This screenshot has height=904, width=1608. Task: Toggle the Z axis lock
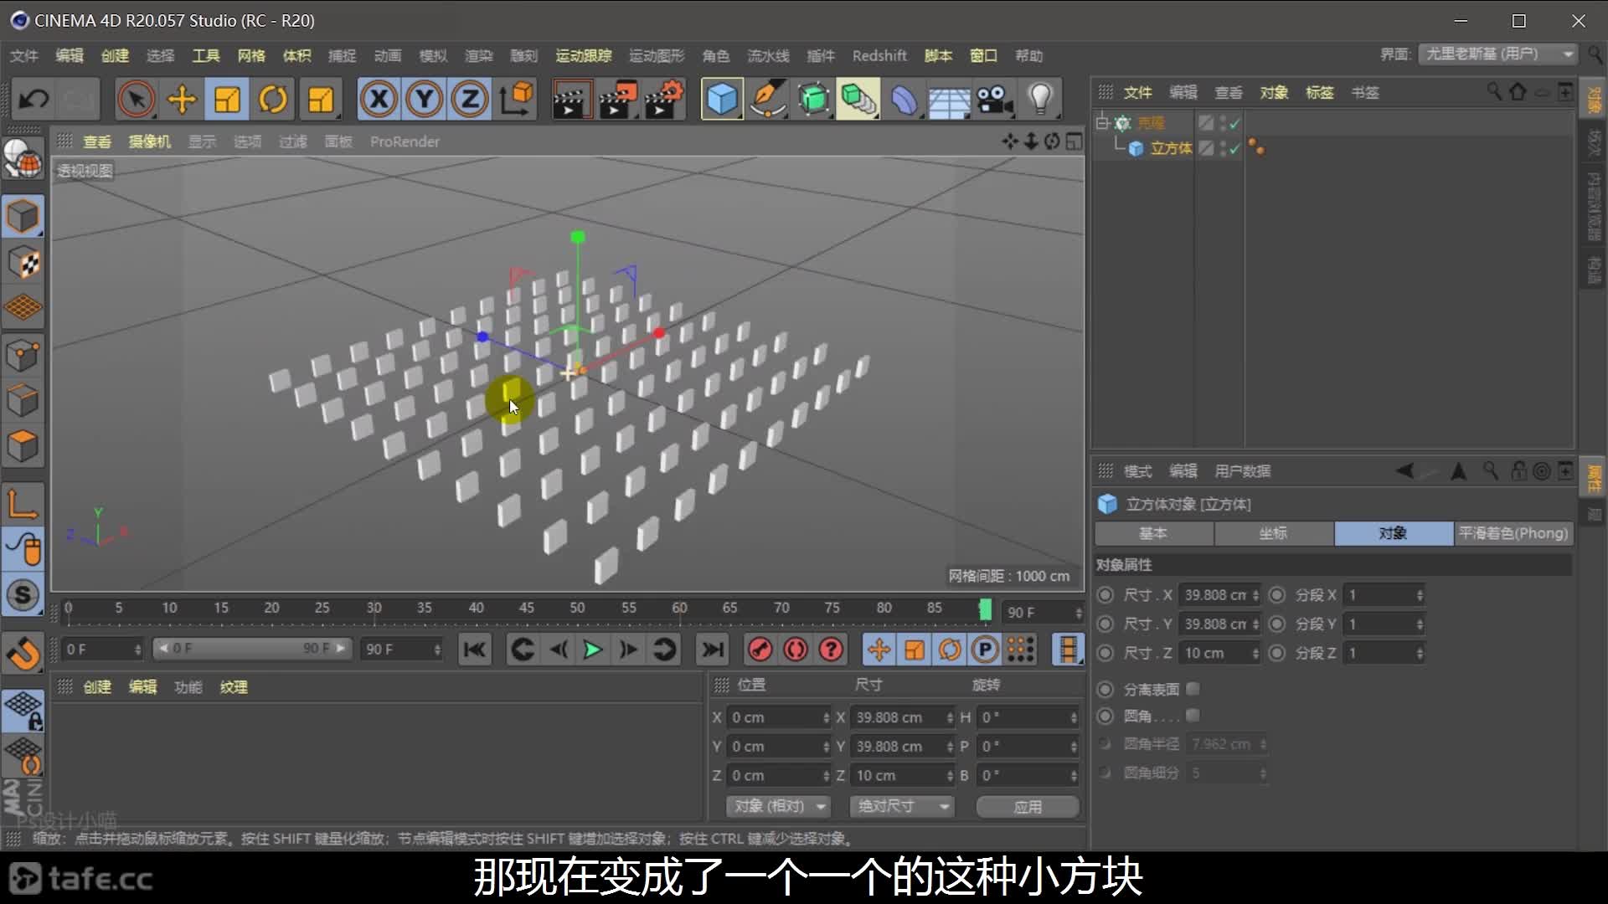tap(470, 99)
